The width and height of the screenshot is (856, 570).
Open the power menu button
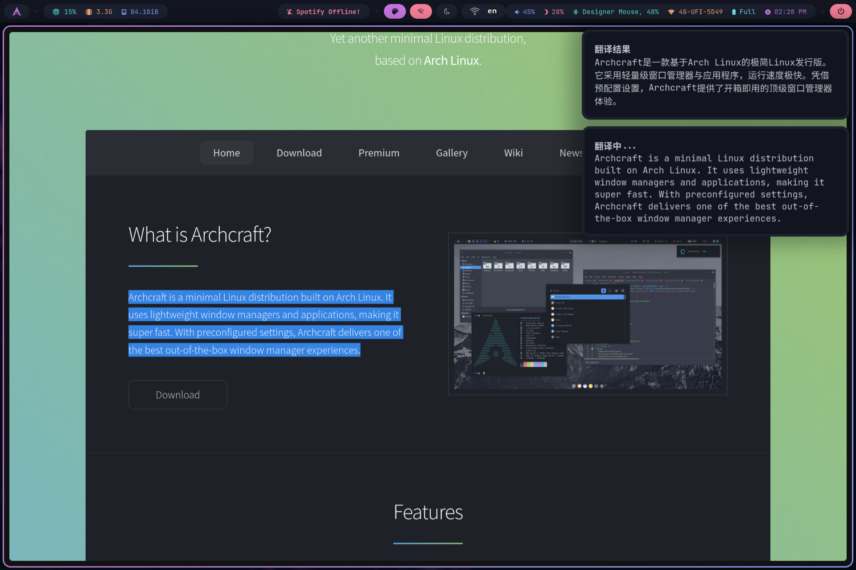[x=841, y=12]
